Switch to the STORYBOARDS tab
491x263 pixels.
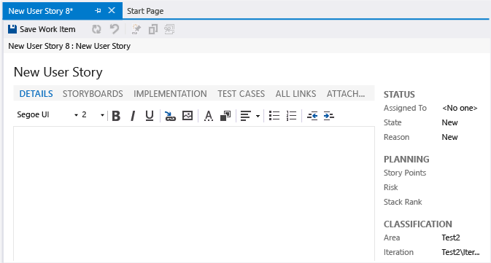(93, 94)
